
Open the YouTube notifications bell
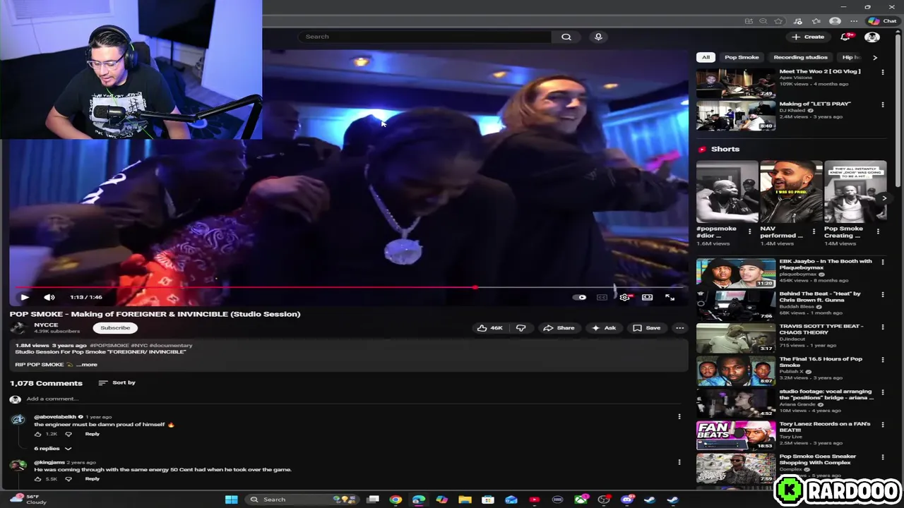click(x=845, y=37)
